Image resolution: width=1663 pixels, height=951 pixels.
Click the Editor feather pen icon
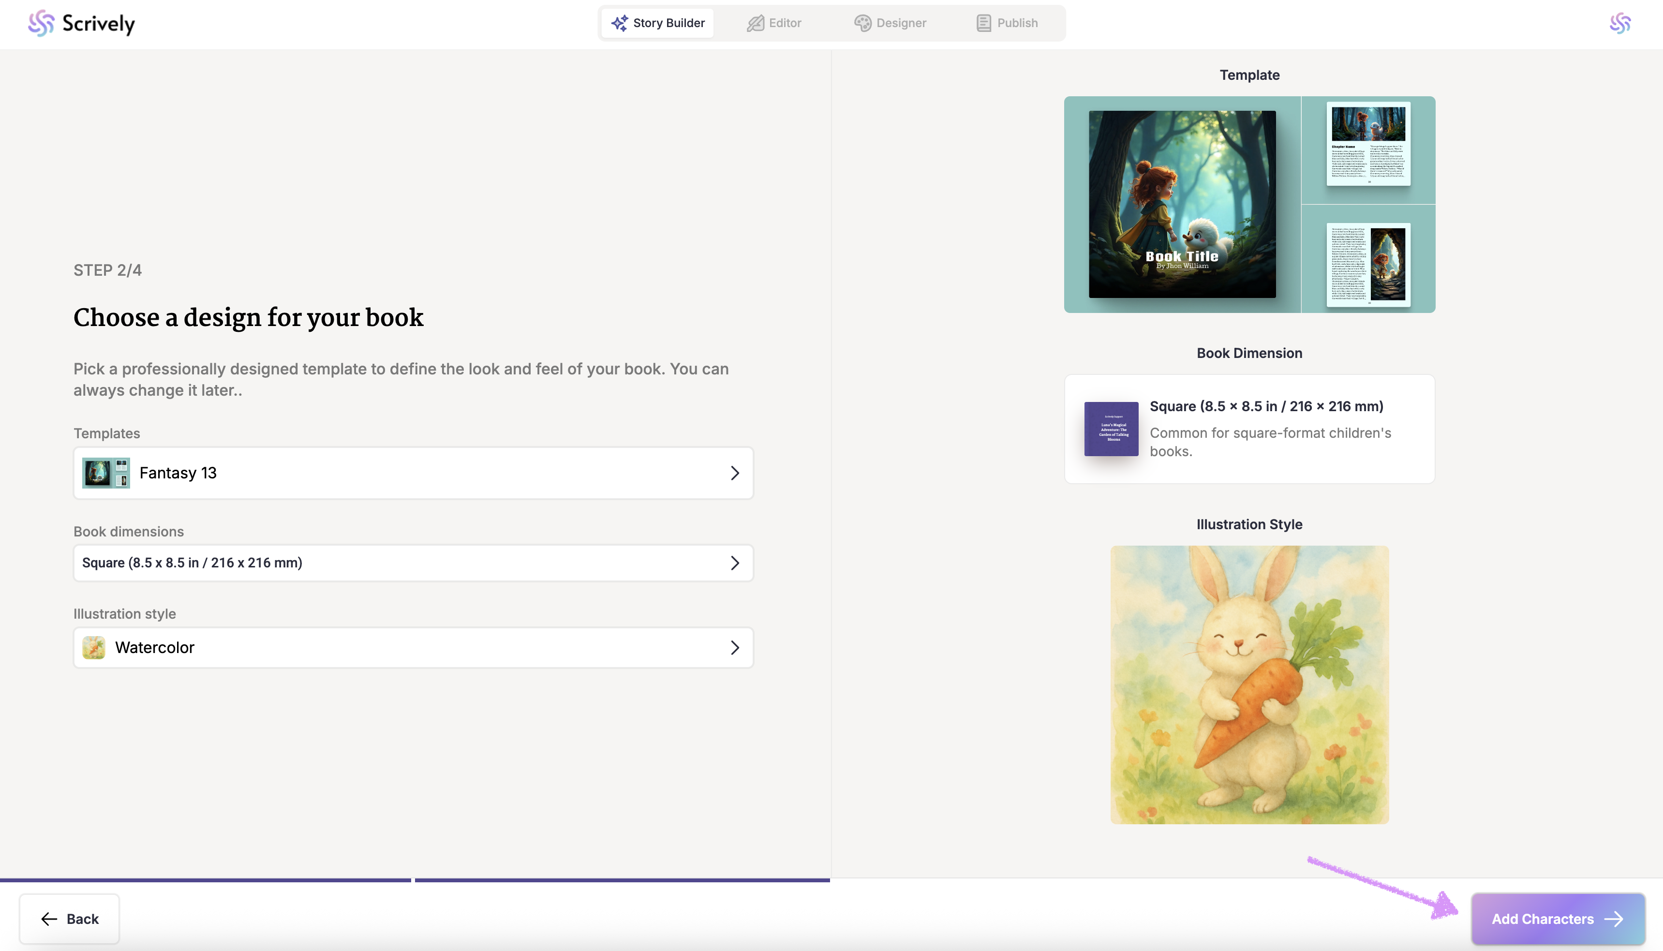point(756,23)
